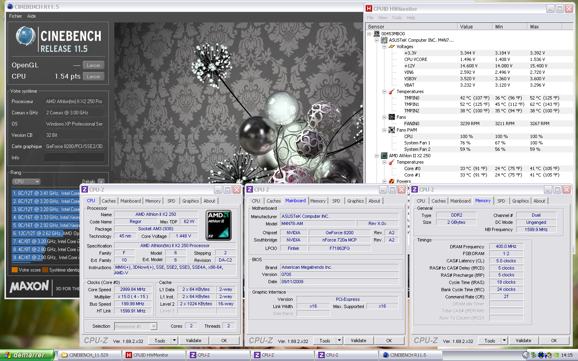The height and width of the screenshot is (361, 578).
Task: Lancer the CPU benchmark
Action: tap(94, 77)
